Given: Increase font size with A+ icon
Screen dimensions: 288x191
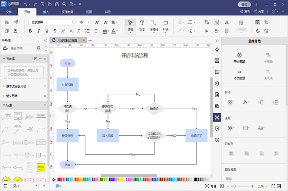Looking at the screenshot, I should tap(97, 22).
